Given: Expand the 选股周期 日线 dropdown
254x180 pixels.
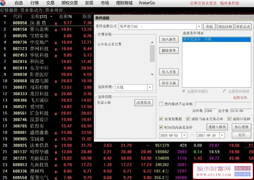Looking at the screenshot, I should click(150, 87).
